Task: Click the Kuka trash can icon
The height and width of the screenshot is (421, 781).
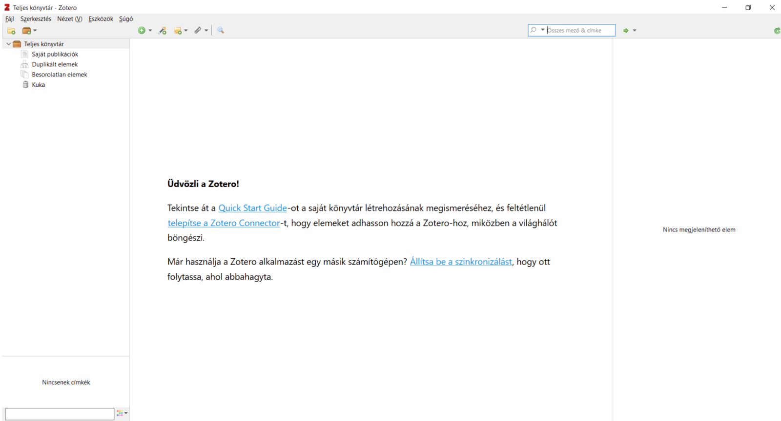Action: (x=25, y=85)
